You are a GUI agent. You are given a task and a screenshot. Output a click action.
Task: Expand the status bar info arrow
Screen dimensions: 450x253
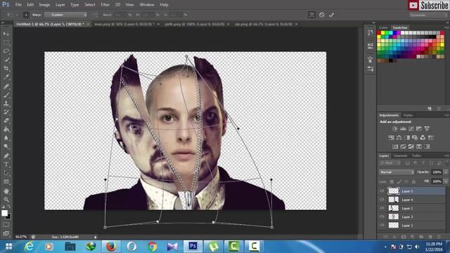pyautogui.click(x=96, y=238)
